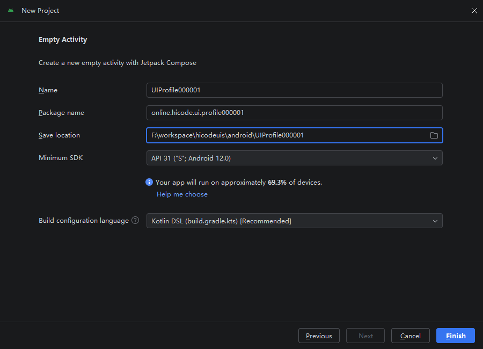Click the Name label
The width and height of the screenshot is (483, 349).
pos(48,90)
